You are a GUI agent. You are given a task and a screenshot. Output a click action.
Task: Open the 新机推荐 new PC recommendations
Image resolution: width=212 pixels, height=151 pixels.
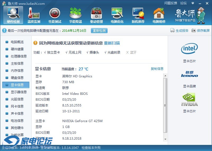pyautogui.click(x=138, y=15)
